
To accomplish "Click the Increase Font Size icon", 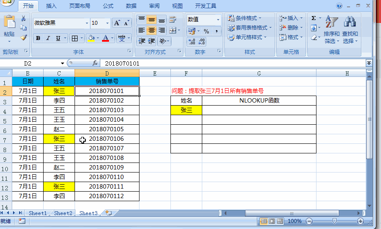I will [x=117, y=23].
